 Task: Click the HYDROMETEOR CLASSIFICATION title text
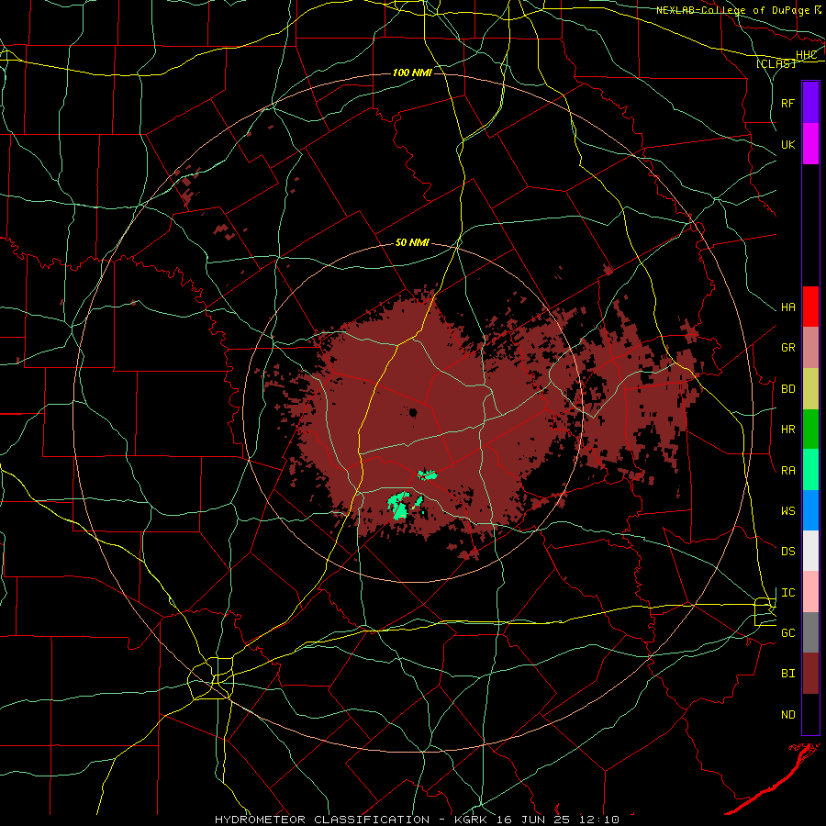322,820
